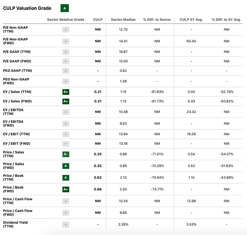Select the 3.53% five-year average dividend yield
The height and width of the screenshot is (235, 247).
coord(191,224)
